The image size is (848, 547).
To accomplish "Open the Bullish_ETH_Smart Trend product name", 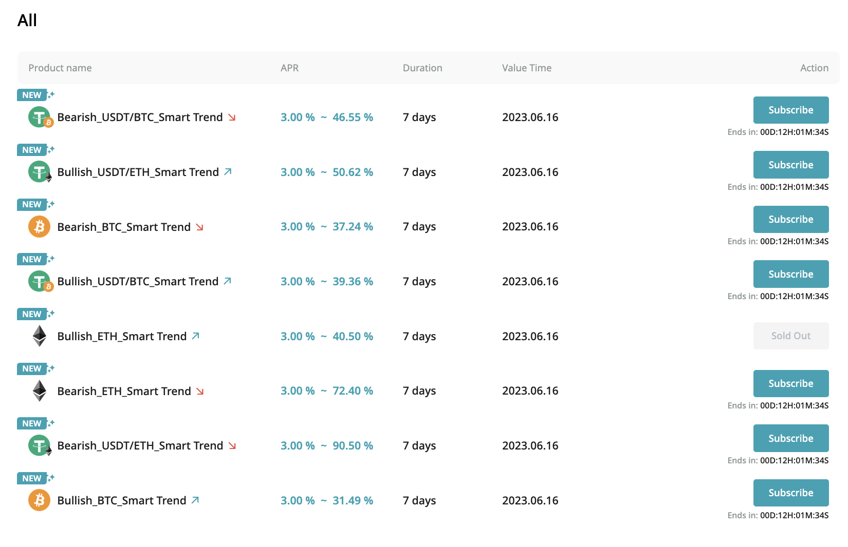I will (122, 336).
